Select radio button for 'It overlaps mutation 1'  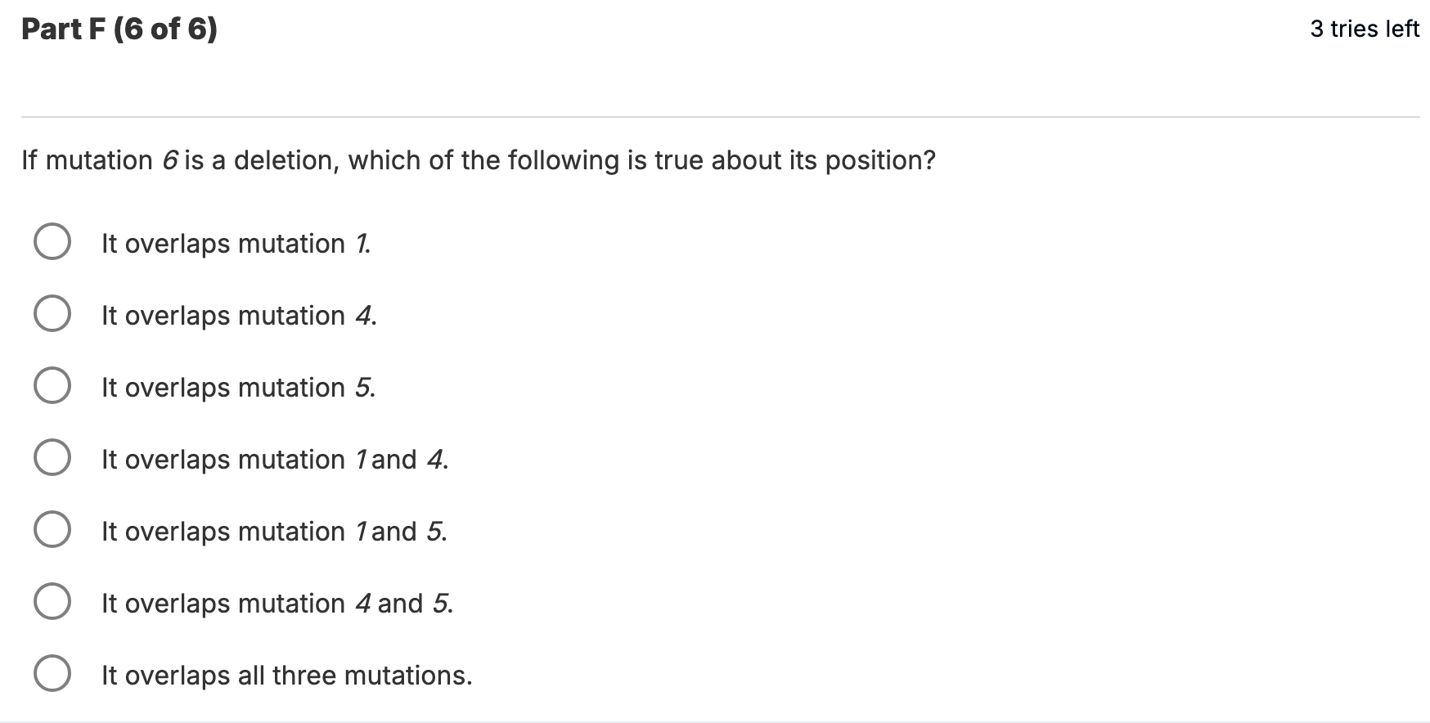(x=52, y=240)
